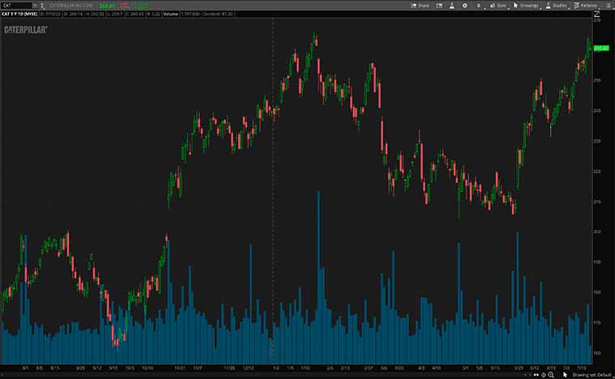Screen dimensions: 615x379
Task: Click the crosshair pan icon at bottom
Action: [x=542, y=375]
